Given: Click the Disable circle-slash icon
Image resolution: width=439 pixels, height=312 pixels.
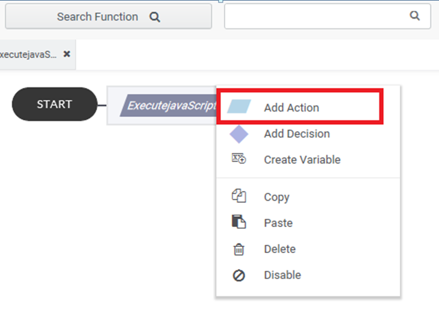Looking at the screenshot, I should pyautogui.click(x=239, y=275).
